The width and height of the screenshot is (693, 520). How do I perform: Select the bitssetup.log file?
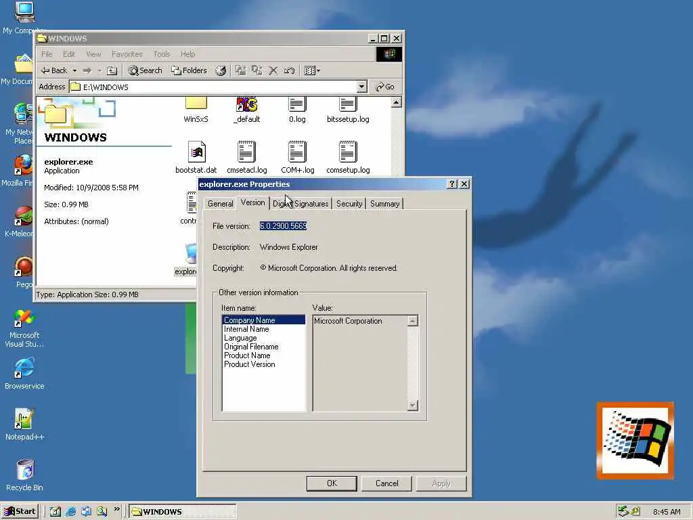(348, 110)
